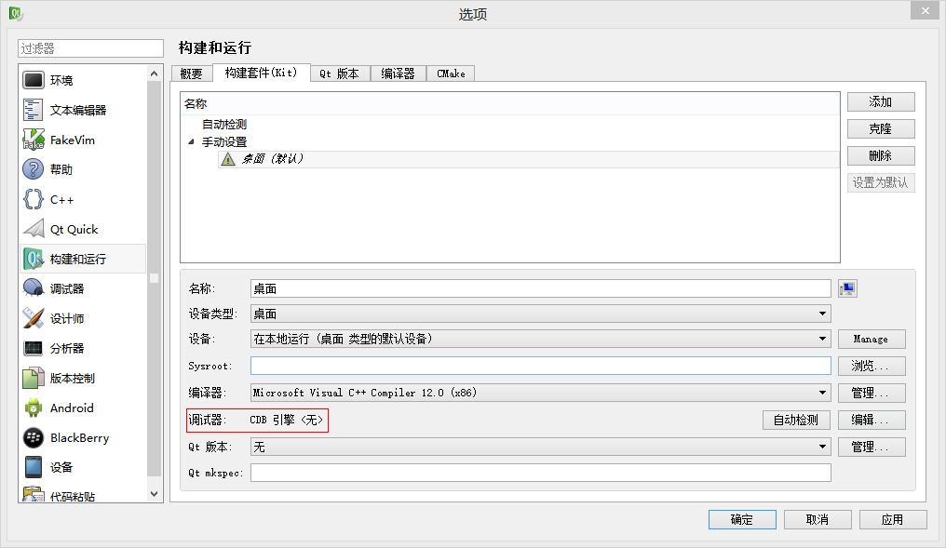Select the 设计师 brush icon

[34, 318]
